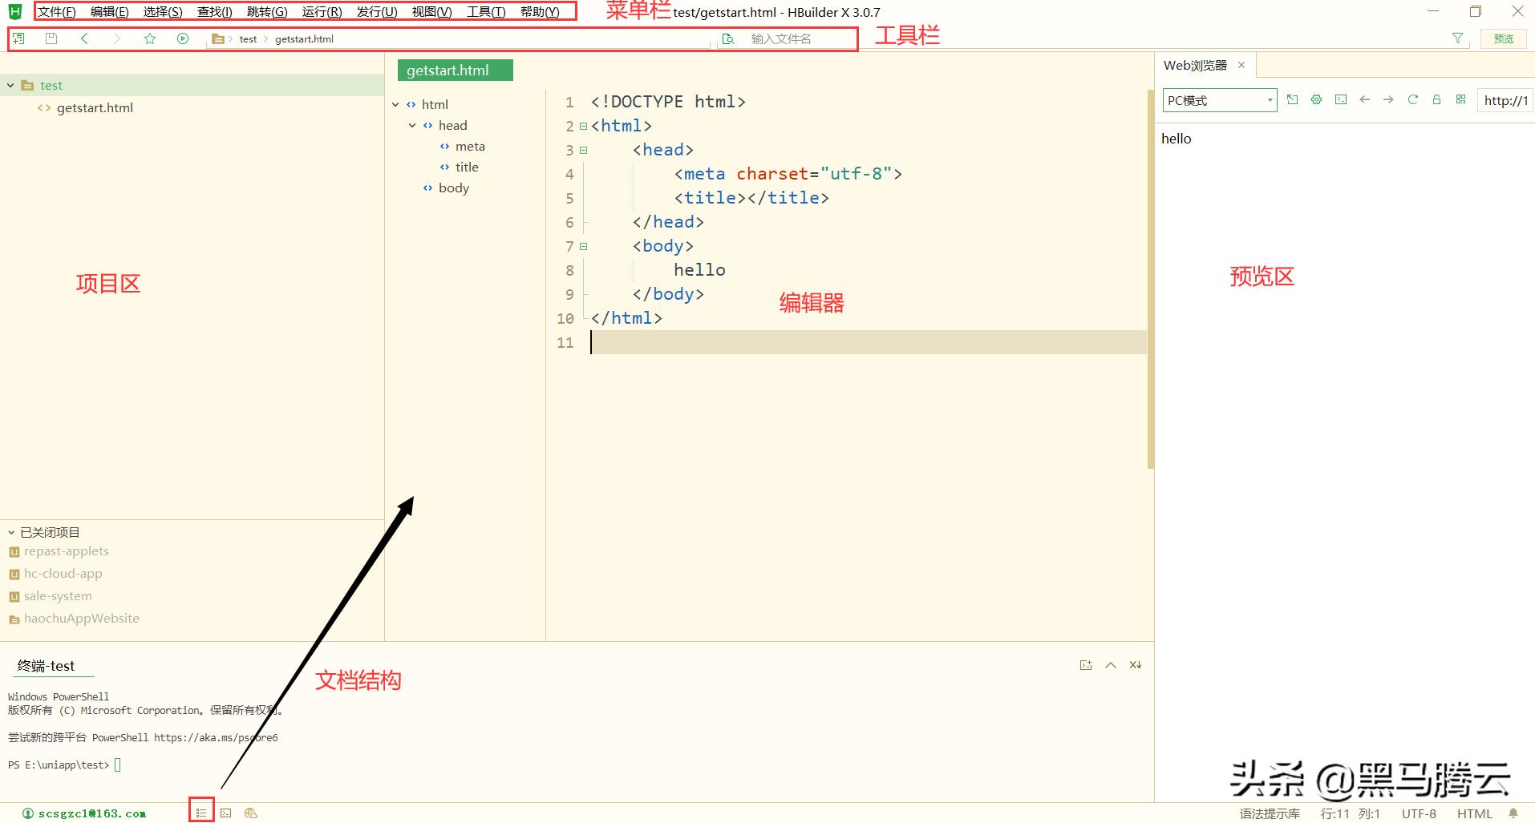Collapse the test project folder
This screenshot has width=1535, height=823.
(x=10, y=85)
